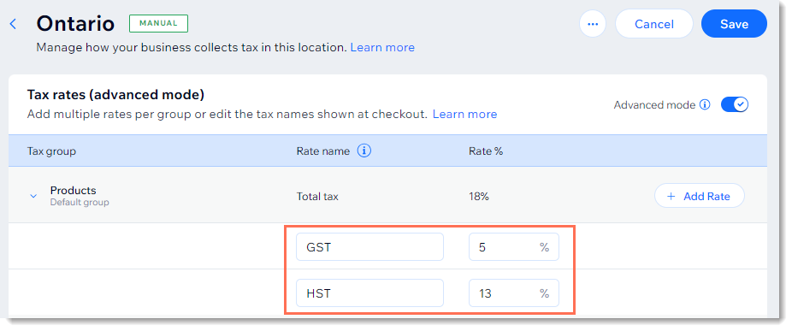Click the Rate name column header text

323,151
